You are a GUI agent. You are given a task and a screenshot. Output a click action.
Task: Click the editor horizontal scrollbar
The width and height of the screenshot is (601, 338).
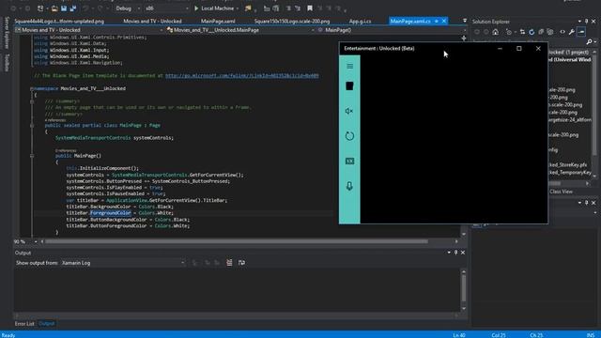pos(236,241)
